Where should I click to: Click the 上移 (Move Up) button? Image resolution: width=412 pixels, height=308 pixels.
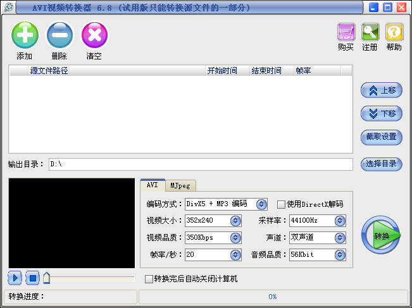[x=382, y=90]
